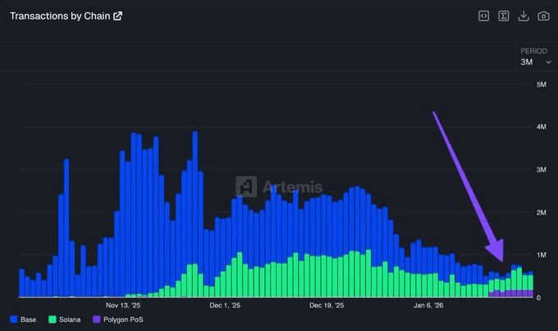Click the Dec 1, '25 axis label

pos(225,305)
